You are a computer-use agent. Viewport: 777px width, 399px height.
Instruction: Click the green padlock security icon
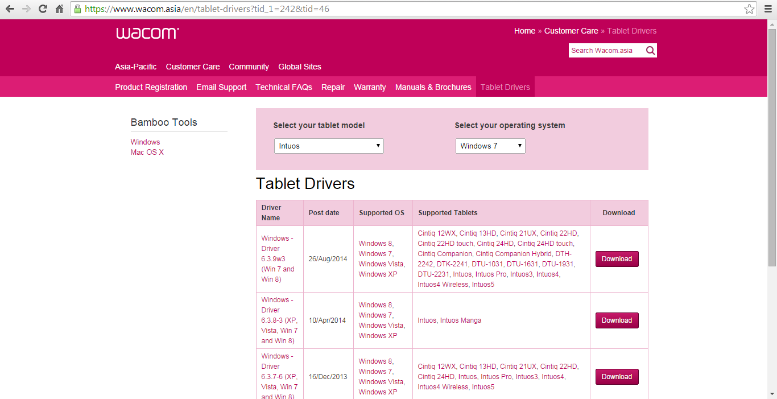[x=78, y=9]
